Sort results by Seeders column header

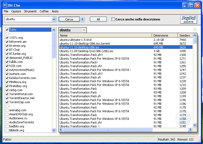[x=185, y=35]
